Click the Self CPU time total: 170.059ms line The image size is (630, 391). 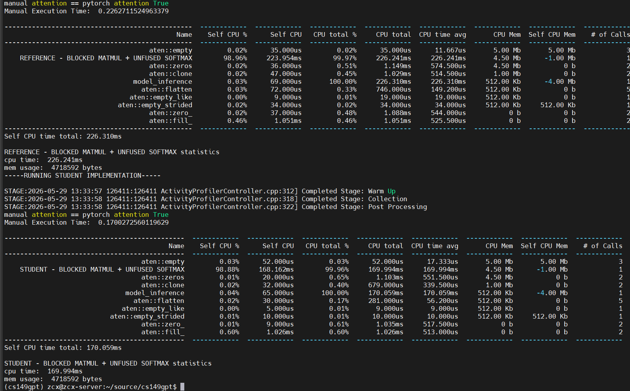point(63,348)
